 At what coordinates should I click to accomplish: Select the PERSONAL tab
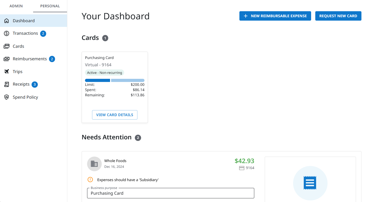tap(50, 6)
